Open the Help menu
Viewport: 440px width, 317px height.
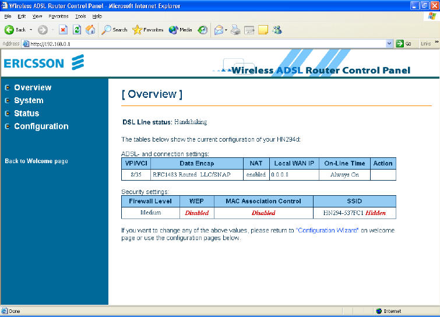(x=97, y=16)
